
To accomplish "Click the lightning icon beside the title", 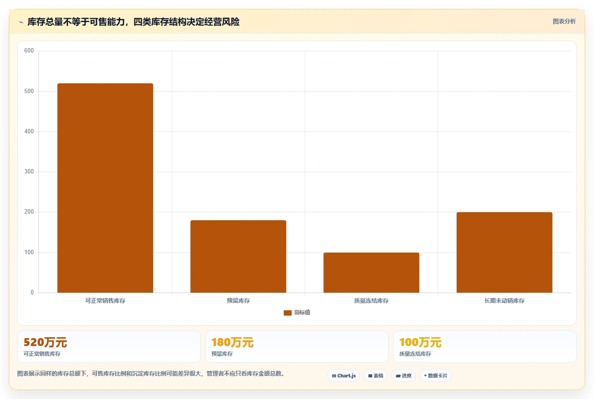I will point(21,22).
